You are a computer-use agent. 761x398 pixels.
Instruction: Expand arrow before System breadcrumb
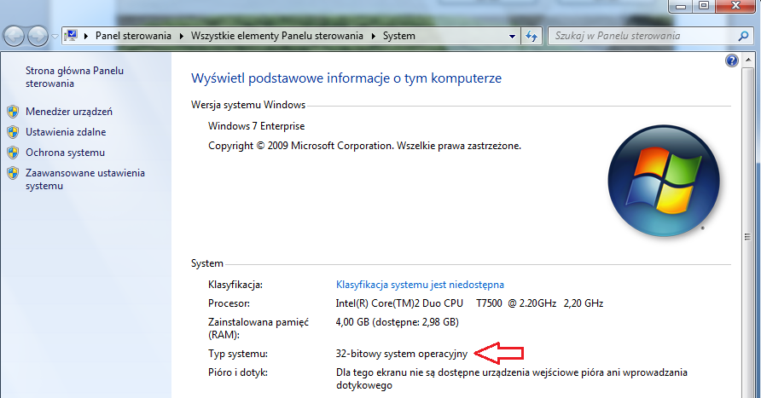pyautogui.click(x=374, y=36)
